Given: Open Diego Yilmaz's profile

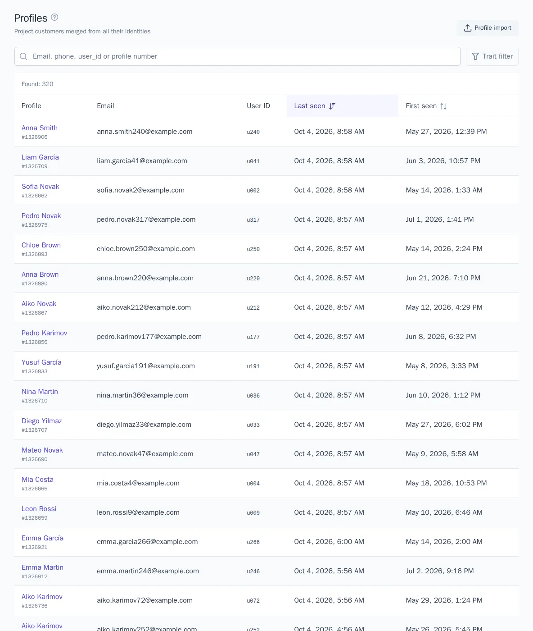Looking at the screenshot, I should (x=42, y=421).
